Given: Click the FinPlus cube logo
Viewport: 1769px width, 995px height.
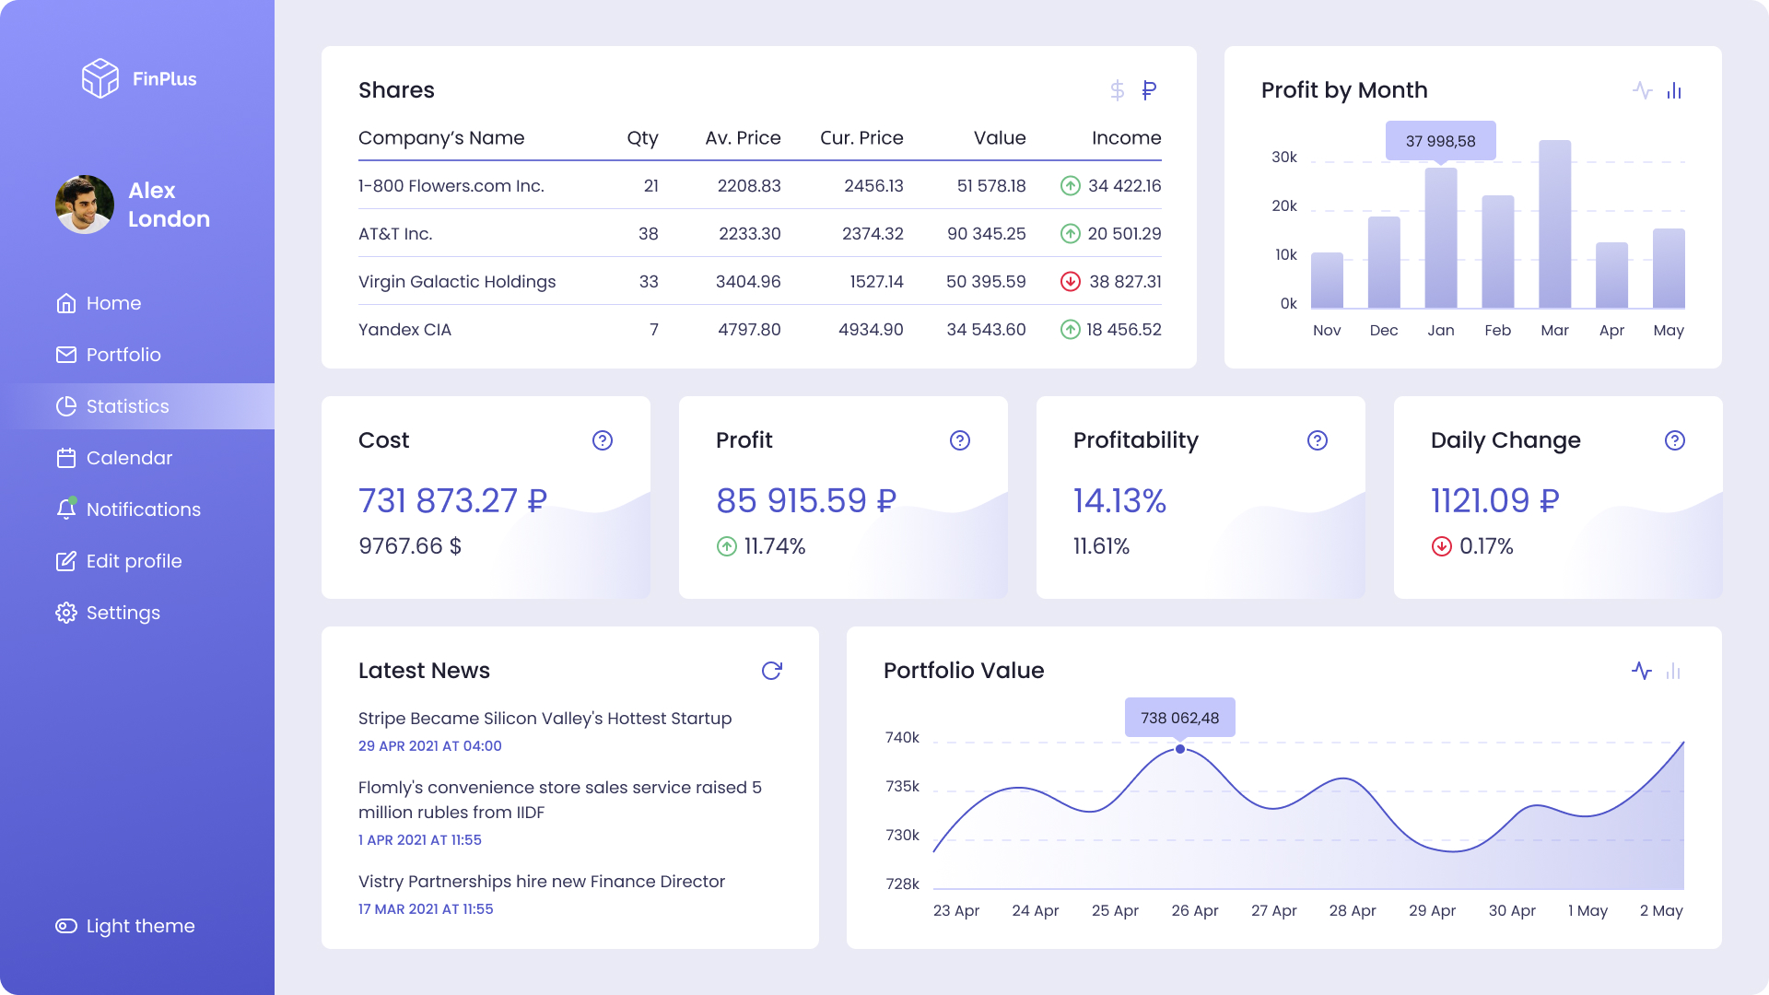Looking at the screenshot, I should [x=100, y=78].
